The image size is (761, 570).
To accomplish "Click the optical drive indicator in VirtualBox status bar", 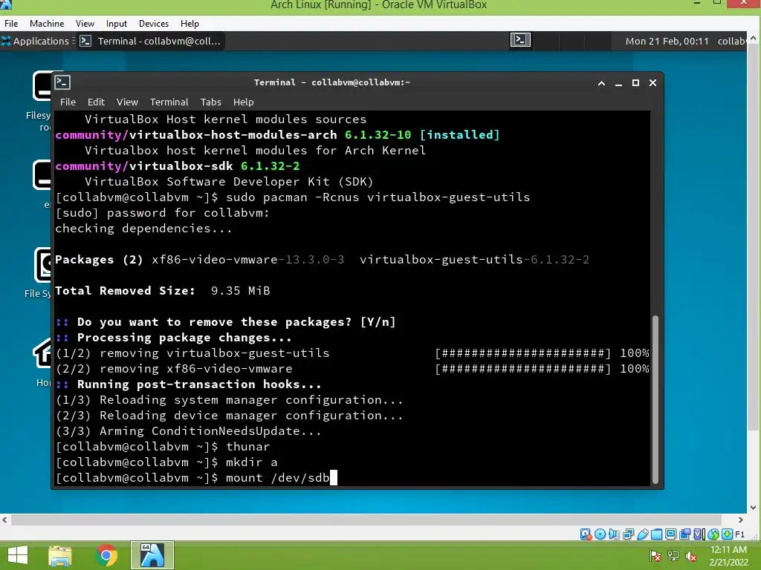I will click(x=600, y=534).
